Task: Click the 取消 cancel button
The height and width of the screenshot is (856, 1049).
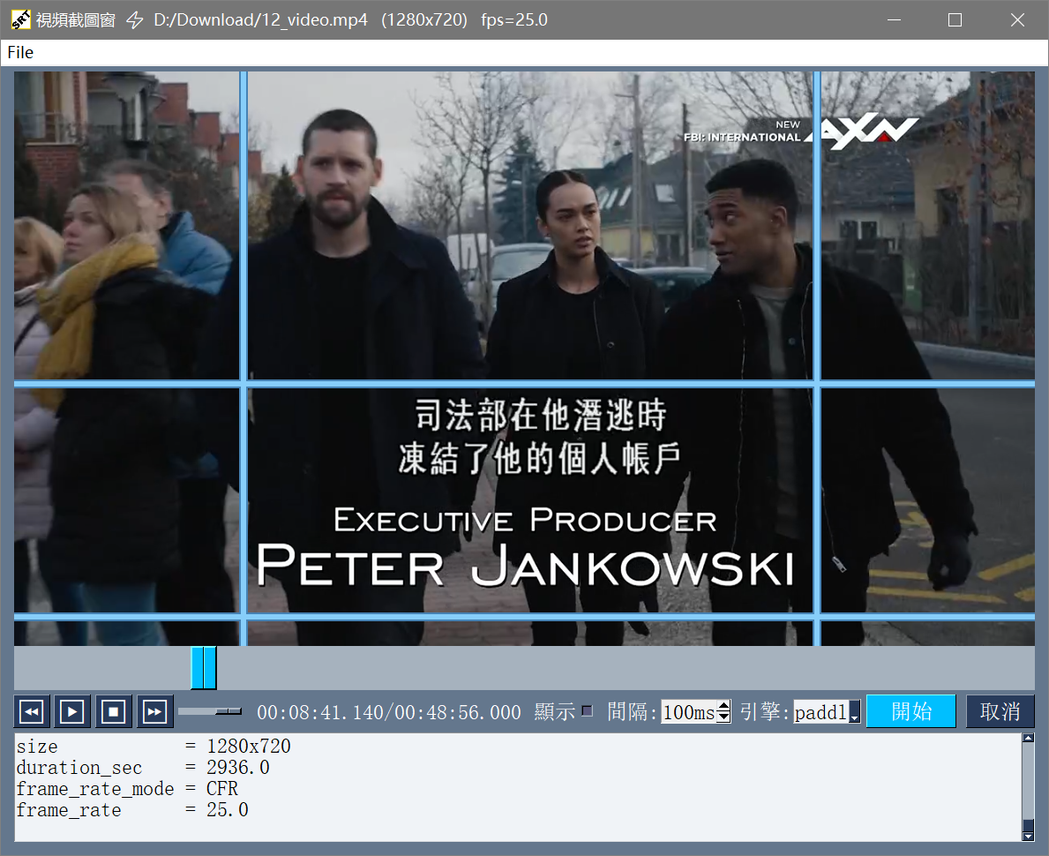Action: pyautogui.click(x=1000, y=711)
